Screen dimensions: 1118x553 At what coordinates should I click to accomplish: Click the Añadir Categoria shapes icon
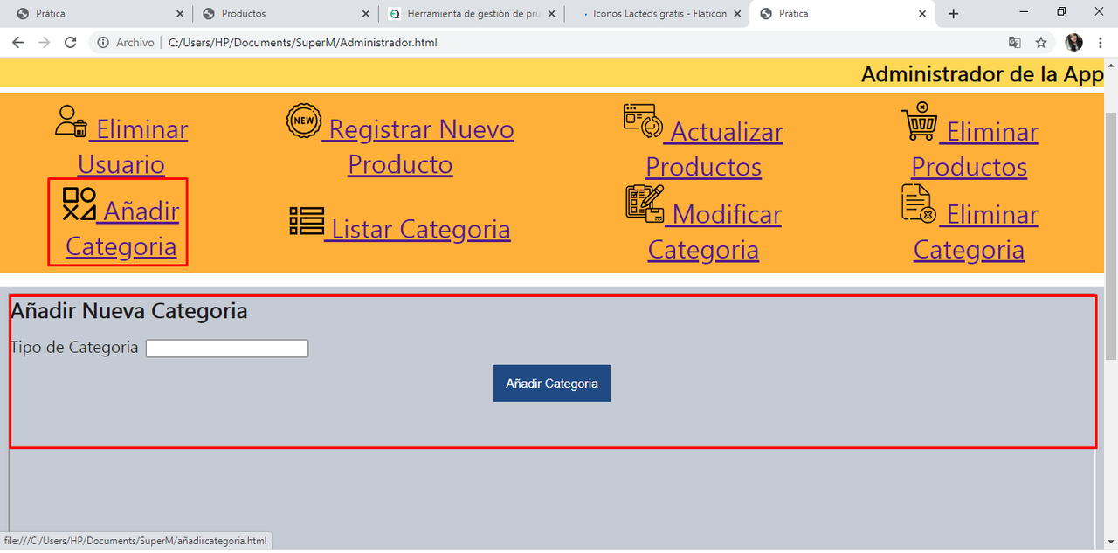coord(79,204)
